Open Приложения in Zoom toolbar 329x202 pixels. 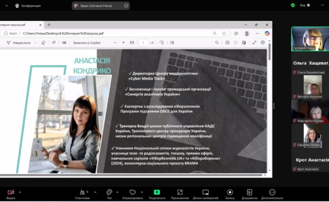coord(180,193)
